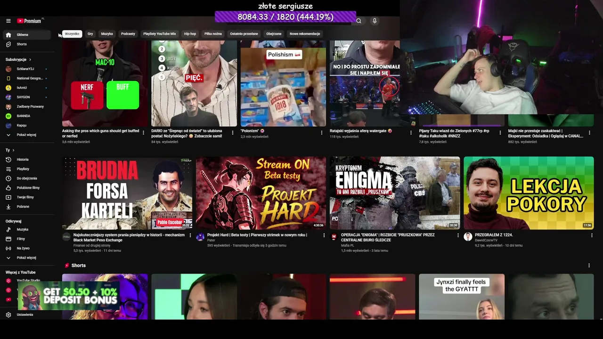This screenshot has width=603, height=339.
Task: Select the Muzyka filter chip
Action: tap(107, 34)
